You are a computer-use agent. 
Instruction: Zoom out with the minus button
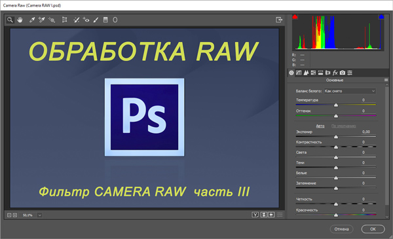pos(9,215)
